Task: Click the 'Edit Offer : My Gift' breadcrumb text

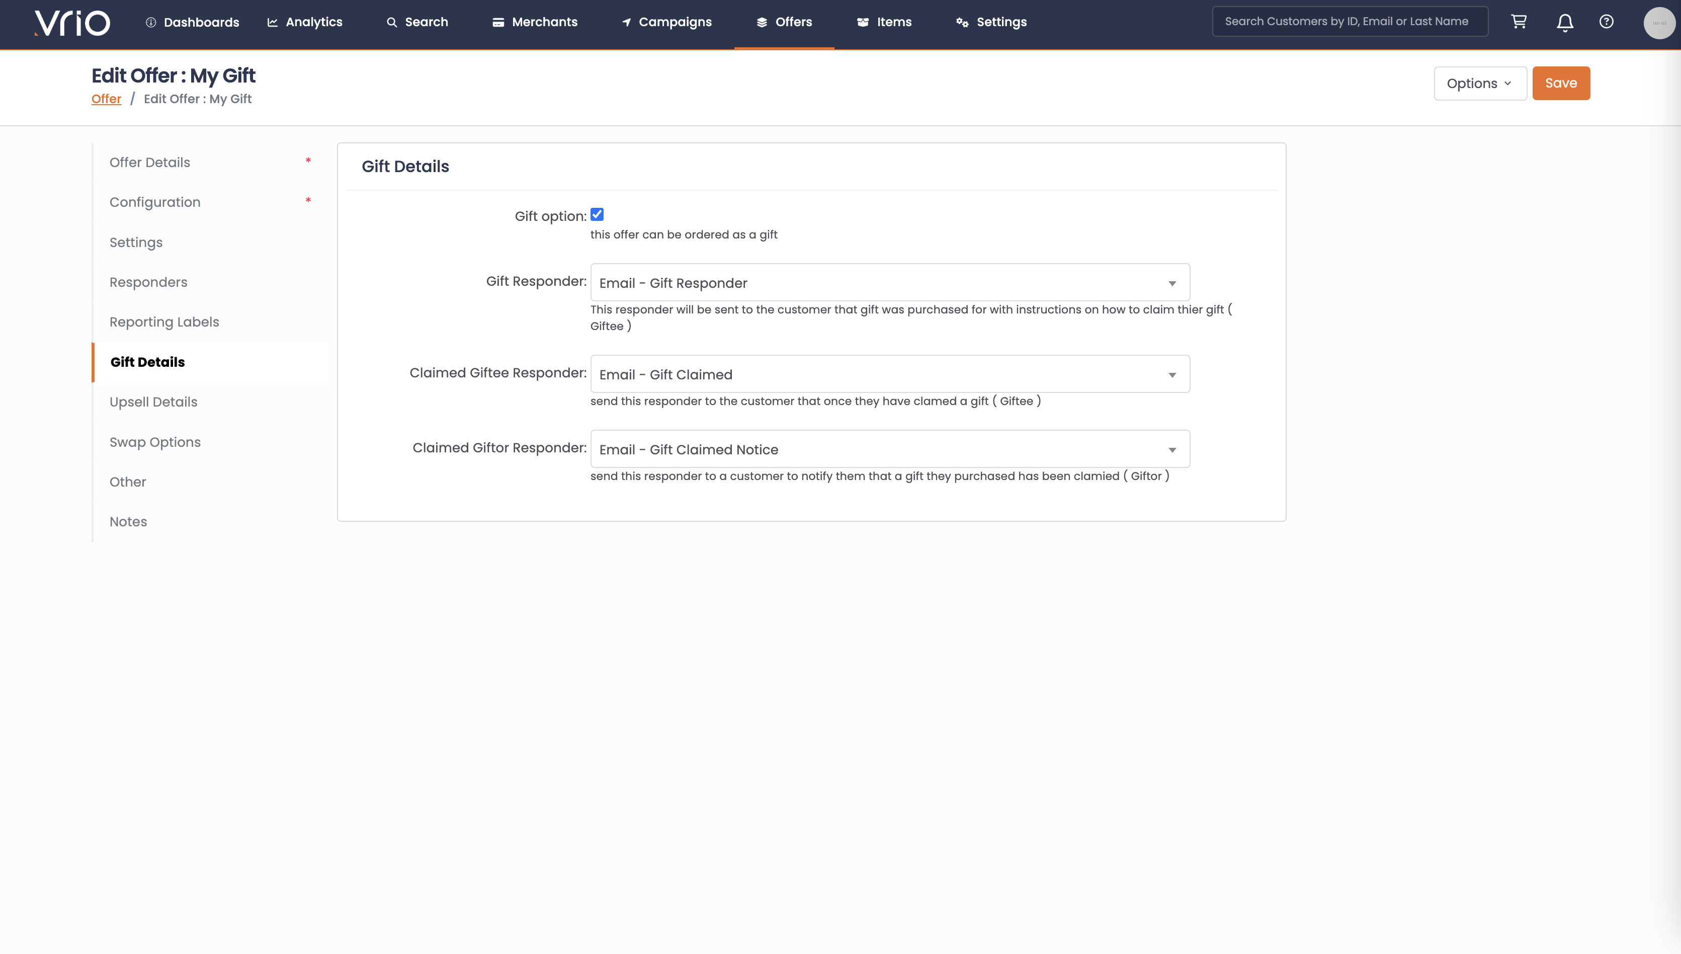Action: click(198, 99)
